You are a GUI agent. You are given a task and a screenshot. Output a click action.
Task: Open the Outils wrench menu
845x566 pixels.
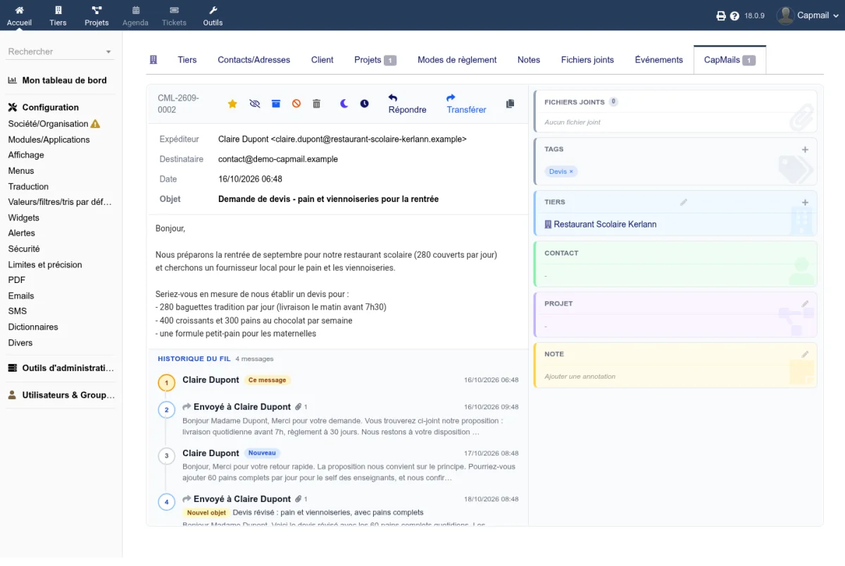click(x=213, y=15)
